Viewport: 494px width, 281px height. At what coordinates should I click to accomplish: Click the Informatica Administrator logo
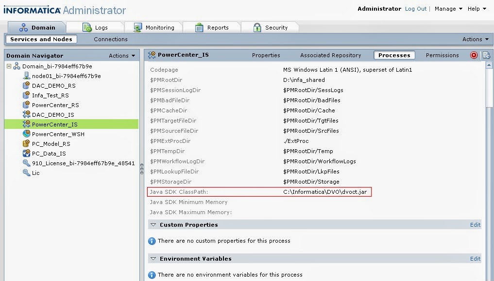[x=32, y=10]
